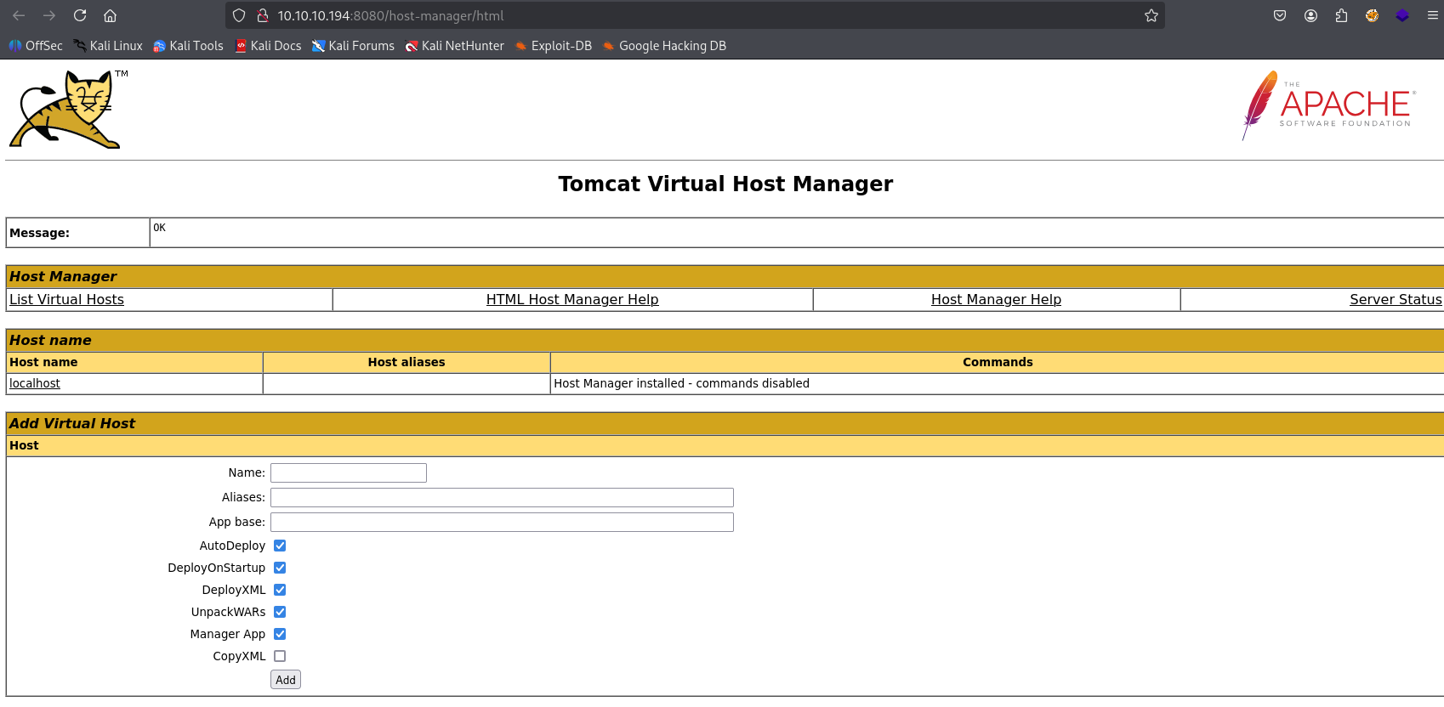Click the "Commands" column header
Screen dimensions: 1444x707
[998, 362]
